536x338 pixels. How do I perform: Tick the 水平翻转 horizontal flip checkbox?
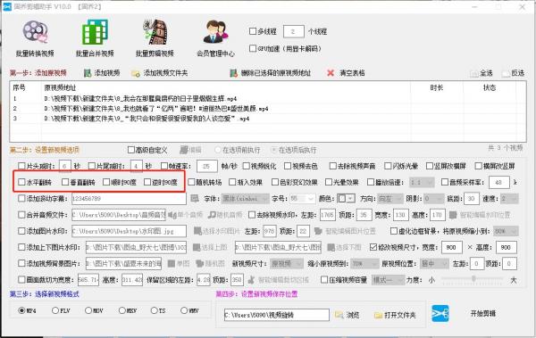tap(21, 182)
